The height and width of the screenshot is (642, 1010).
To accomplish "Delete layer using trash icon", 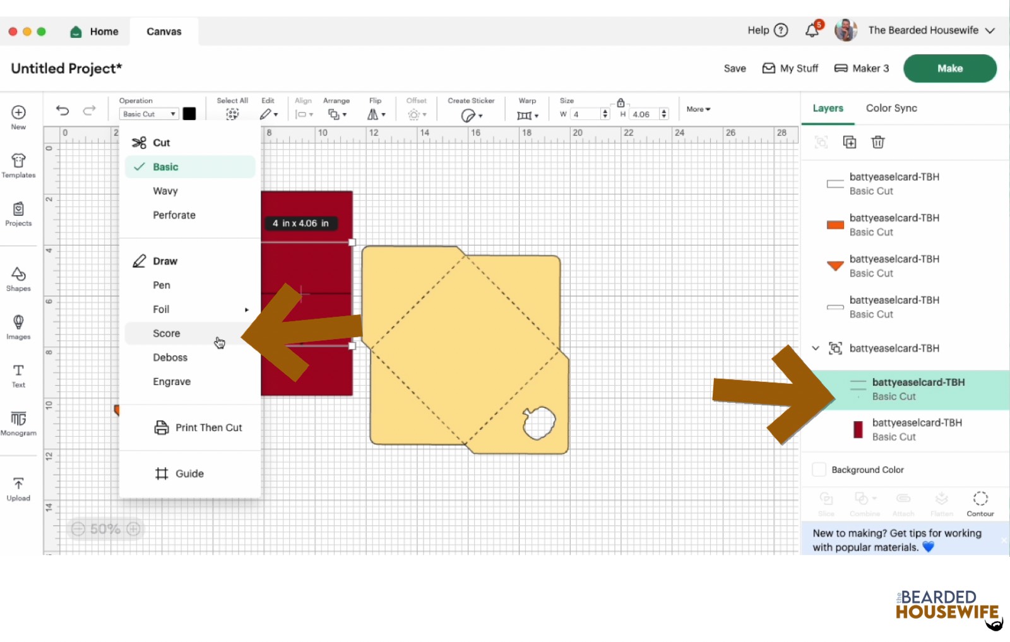I will pyautogui.click(x=877, y=142).
